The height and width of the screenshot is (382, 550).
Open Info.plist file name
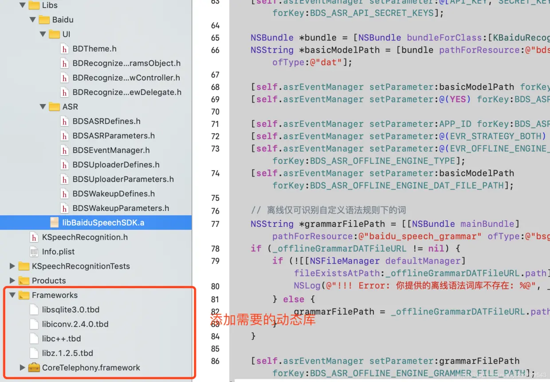[58, 252]
